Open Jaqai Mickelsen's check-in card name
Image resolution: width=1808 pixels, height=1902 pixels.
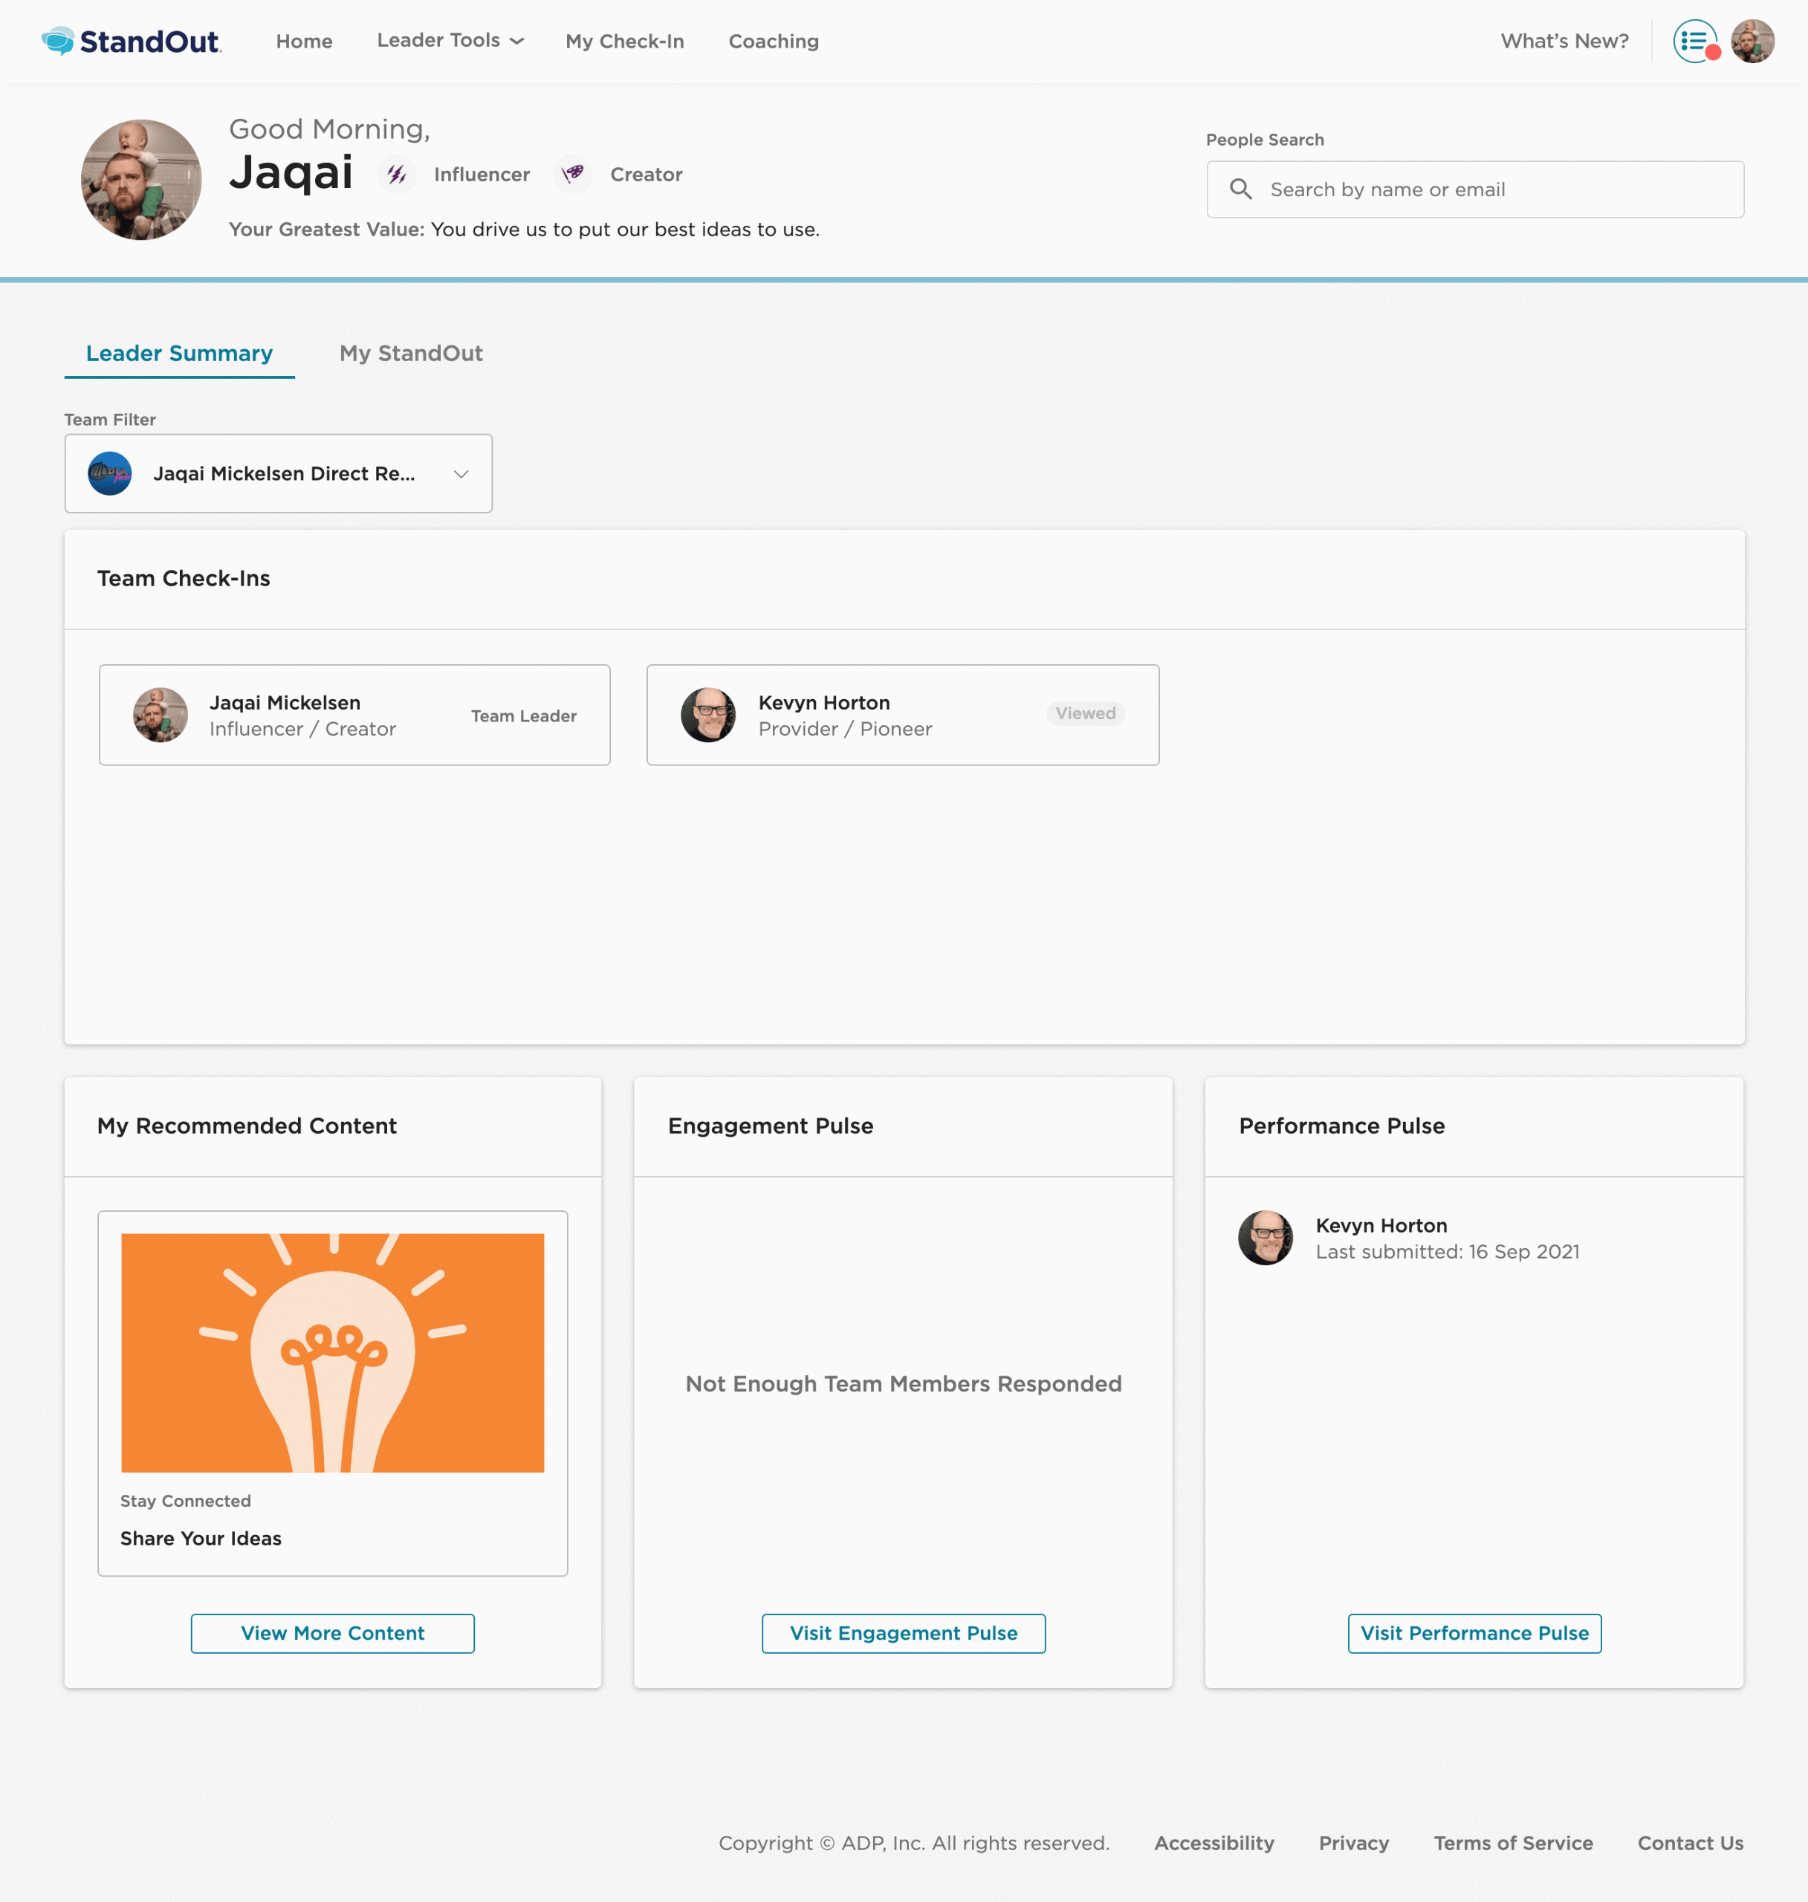pos(285,702)
